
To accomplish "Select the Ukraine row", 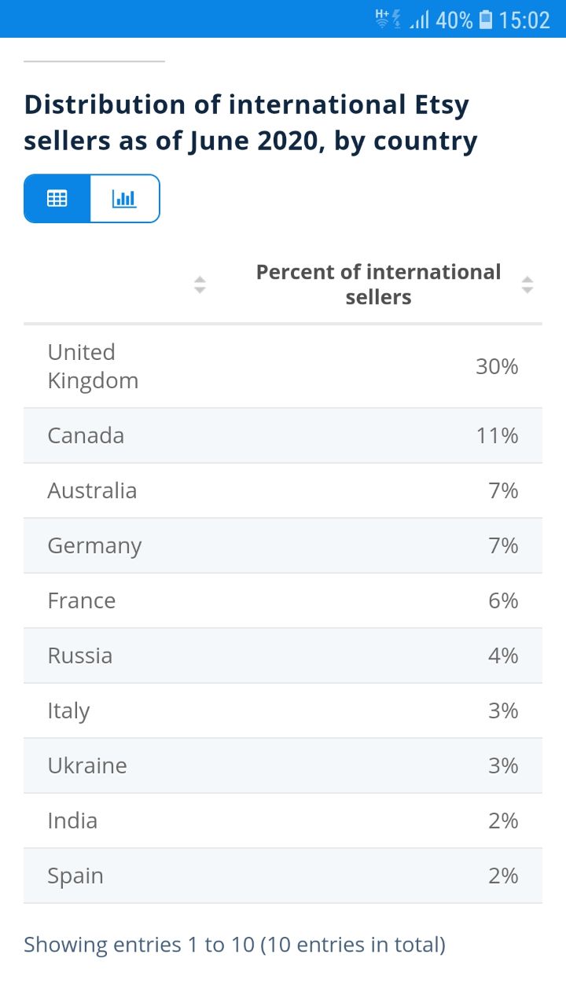I will click(x=283, y=766).
